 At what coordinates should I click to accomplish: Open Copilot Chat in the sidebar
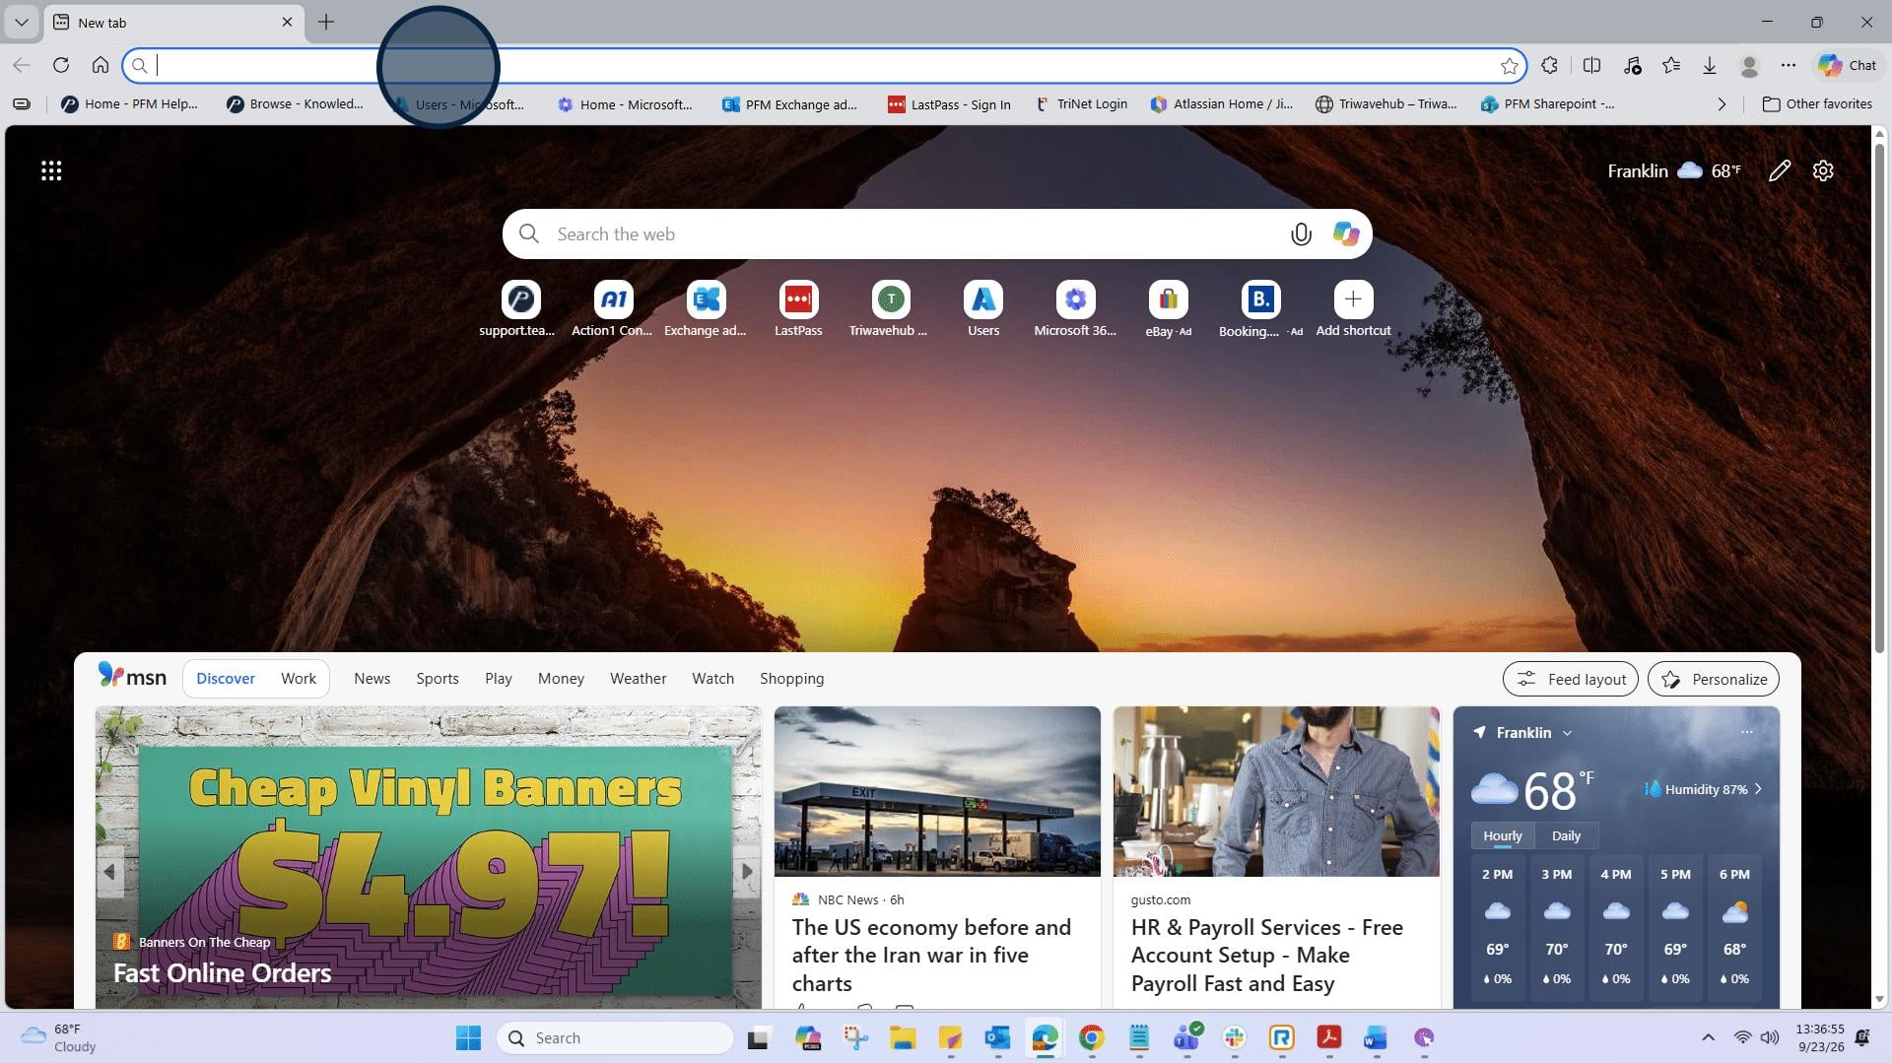click(x=1848, y=65)
